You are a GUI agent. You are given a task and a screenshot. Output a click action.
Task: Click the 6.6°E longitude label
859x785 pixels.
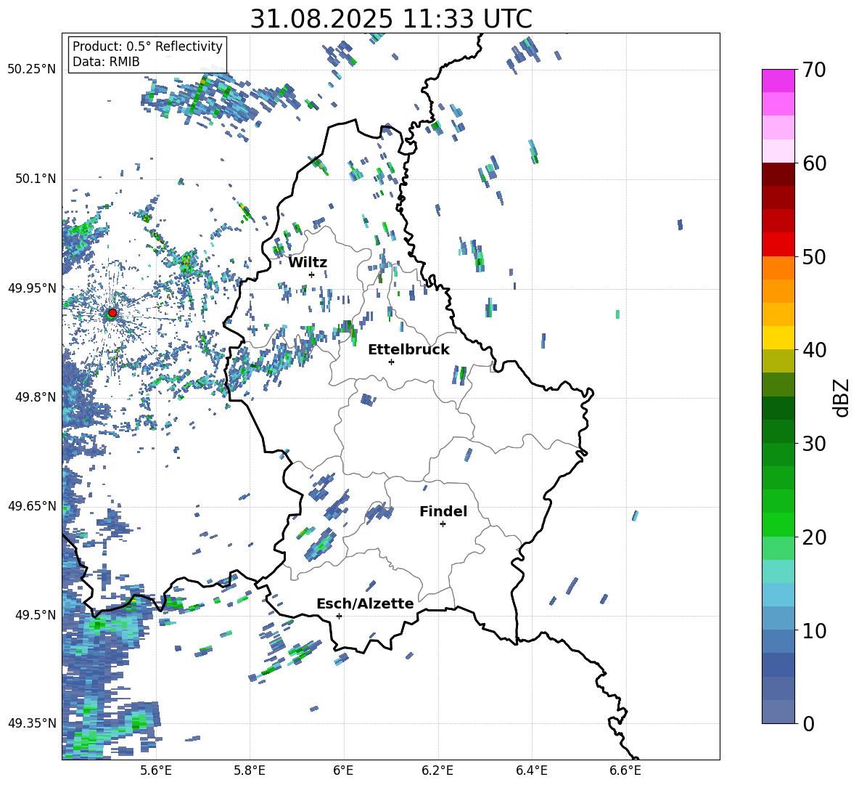tap(625, 770)
